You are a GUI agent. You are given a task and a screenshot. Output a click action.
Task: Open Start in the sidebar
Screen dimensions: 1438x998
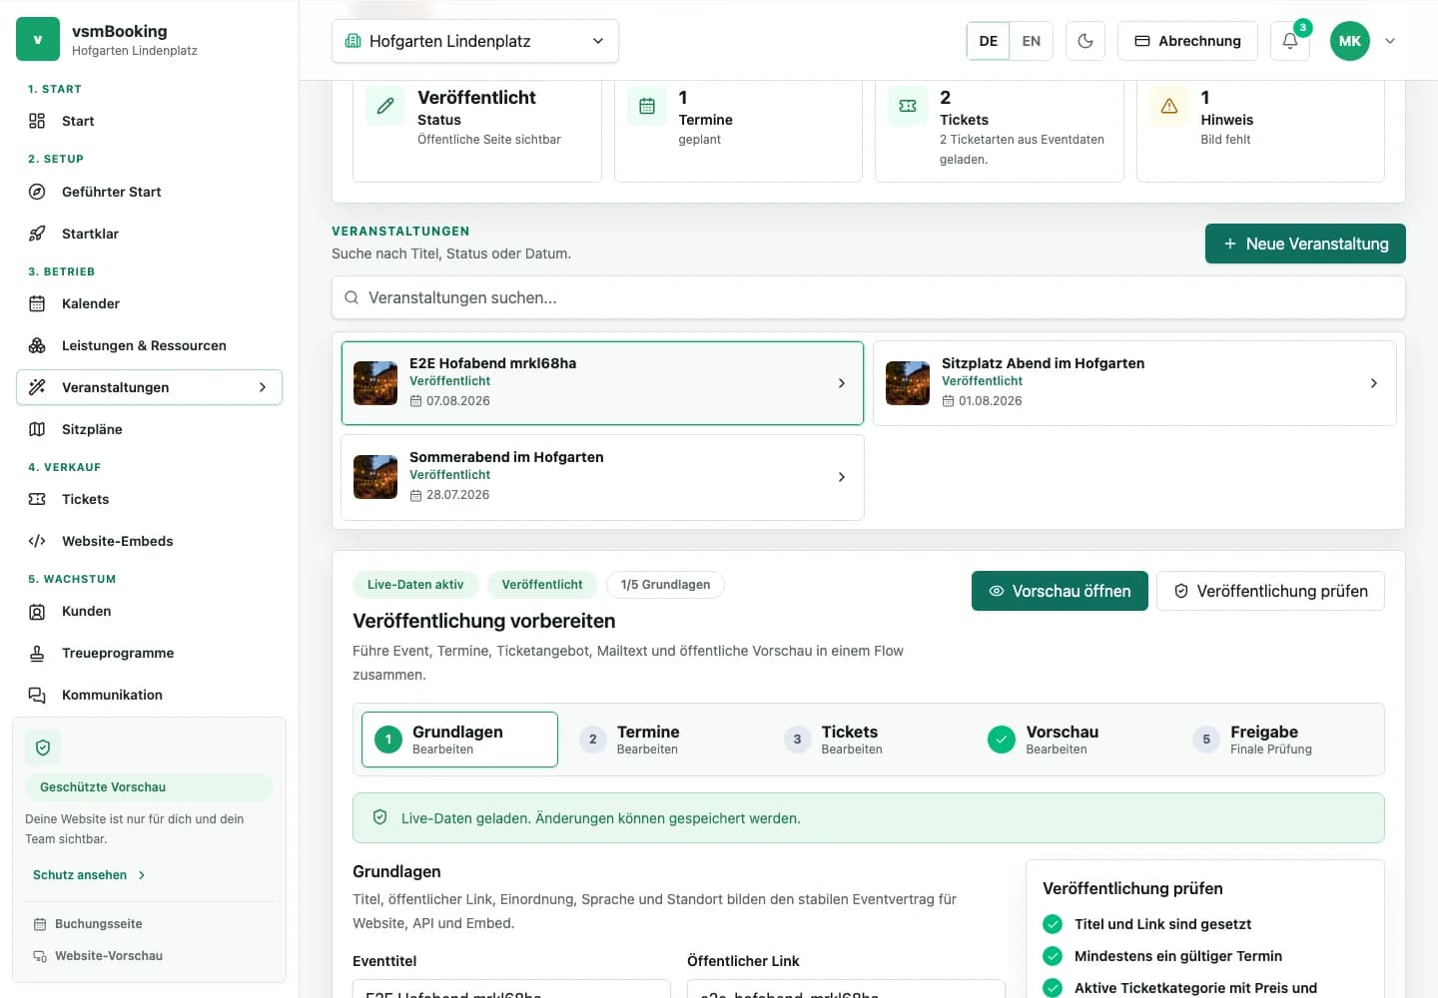tap(150, 121)
